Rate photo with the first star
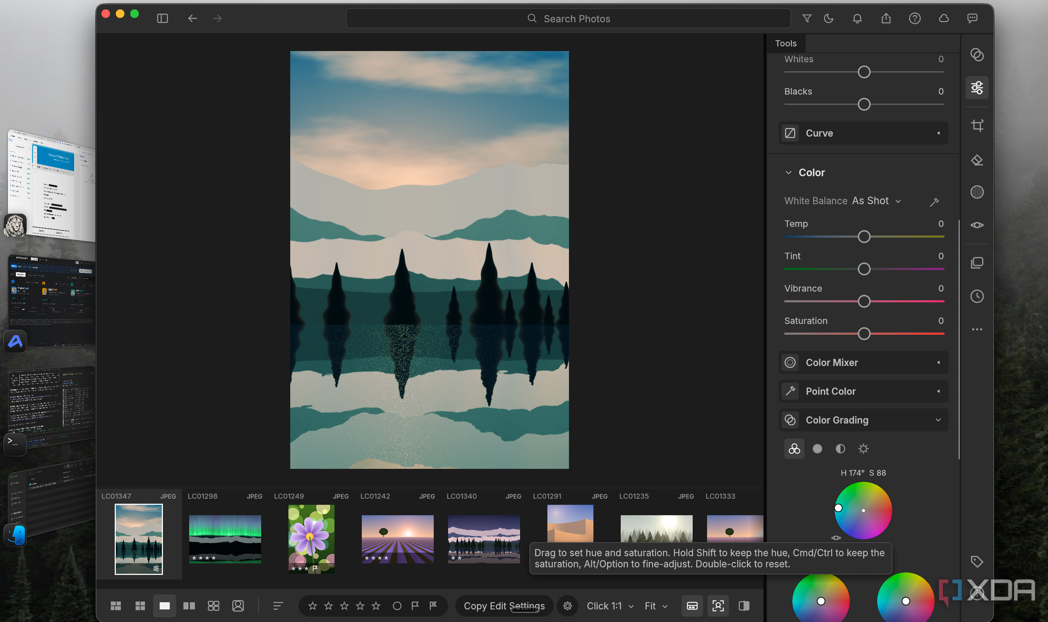 point(313,606)
